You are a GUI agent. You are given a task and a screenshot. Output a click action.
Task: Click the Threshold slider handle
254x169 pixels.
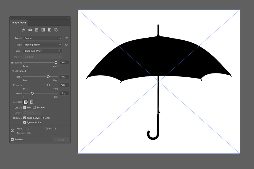[56, 62]
